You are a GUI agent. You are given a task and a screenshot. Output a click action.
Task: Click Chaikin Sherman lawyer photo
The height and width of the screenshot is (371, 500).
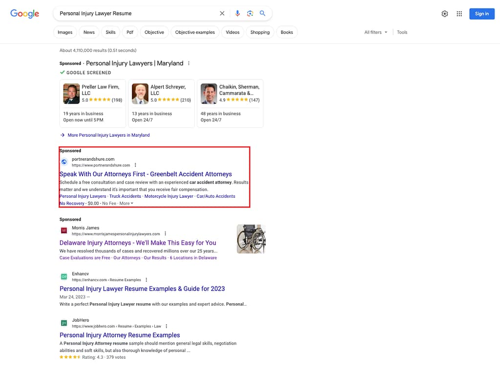pos(209,94)
